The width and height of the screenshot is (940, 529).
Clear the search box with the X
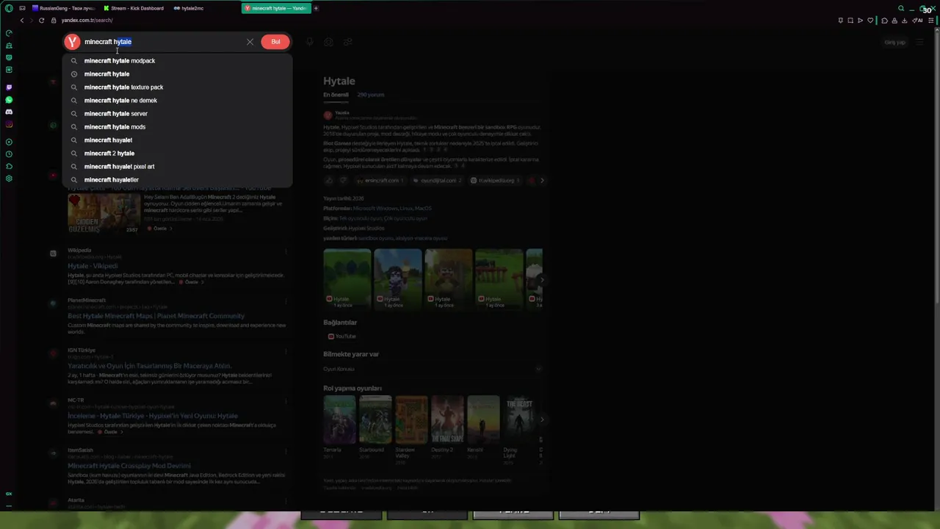[x=250, y=42]
